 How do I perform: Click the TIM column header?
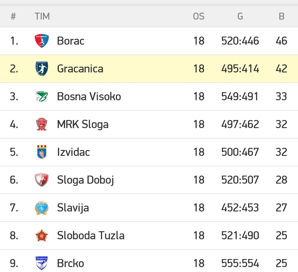42,16
